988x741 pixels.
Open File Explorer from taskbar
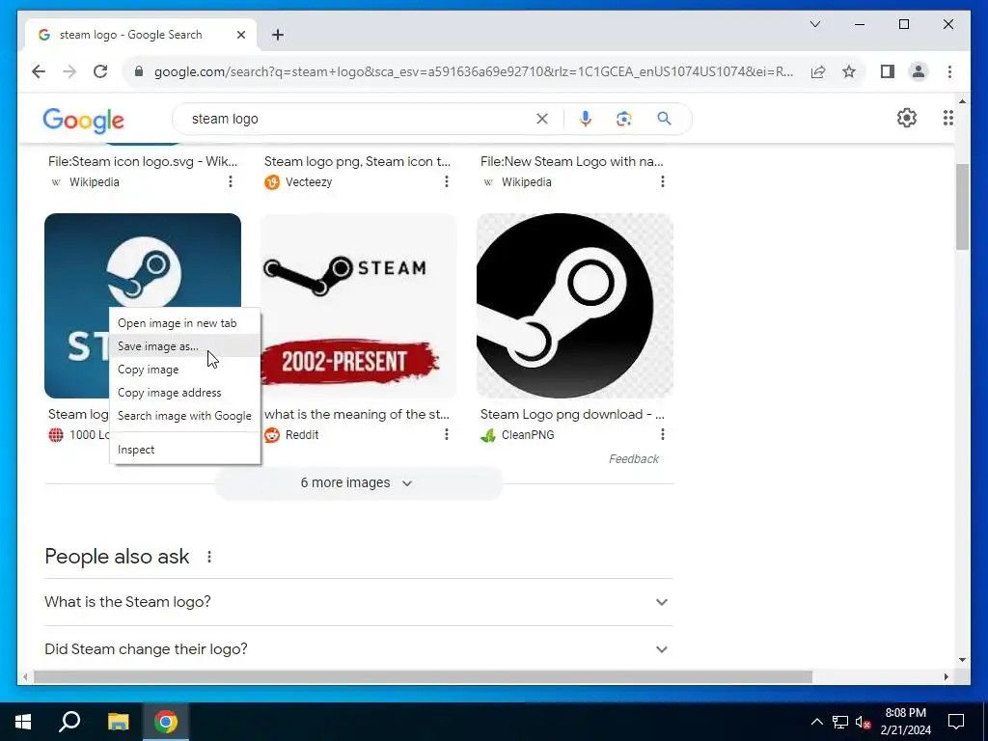[118, 722]
